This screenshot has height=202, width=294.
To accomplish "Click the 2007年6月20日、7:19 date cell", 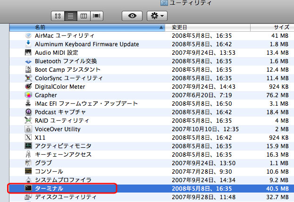I will click(x=202, y=95).
